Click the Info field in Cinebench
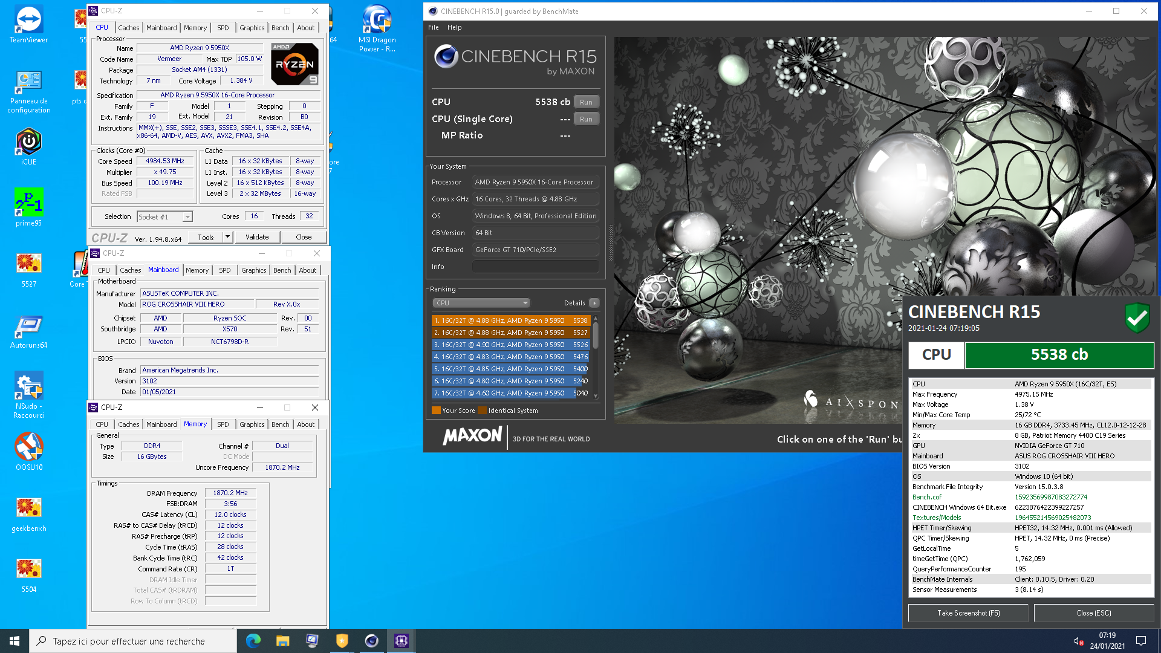This screenshot has height=653, width=1161. point(535,267)
